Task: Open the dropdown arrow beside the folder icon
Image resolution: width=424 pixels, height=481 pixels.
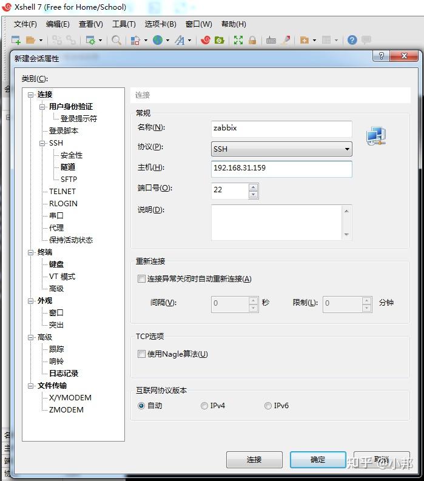Action: pos(41,40)
